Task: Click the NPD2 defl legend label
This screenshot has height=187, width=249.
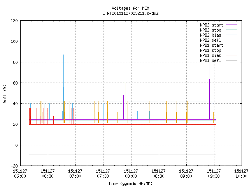Action: point(210,40)
